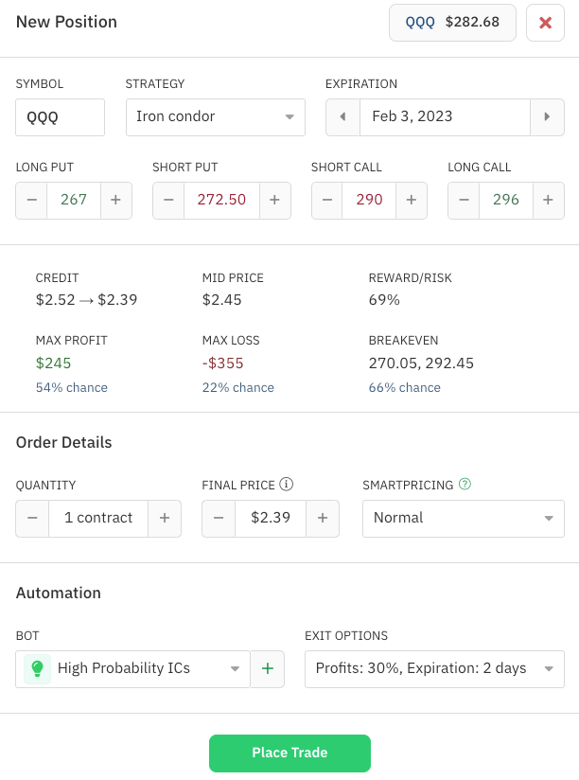Click final price info icon
The height and width of the screenshot is (780, 579).
pos(287,485)
